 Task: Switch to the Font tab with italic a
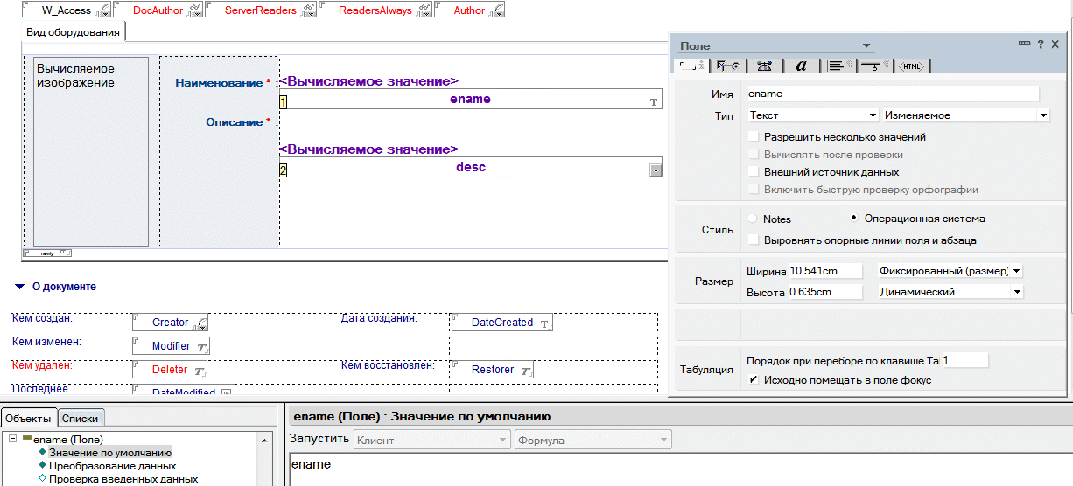tap(801, 66)
